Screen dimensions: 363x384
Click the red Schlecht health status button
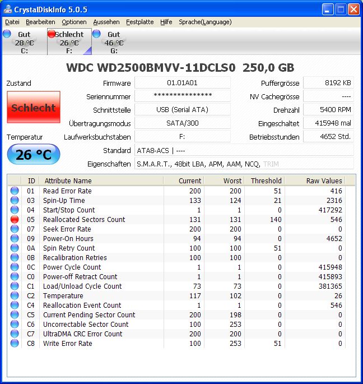click(34, 107)
